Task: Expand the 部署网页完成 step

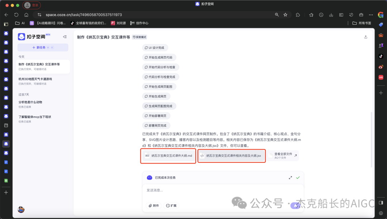Action: coord(156,126)
